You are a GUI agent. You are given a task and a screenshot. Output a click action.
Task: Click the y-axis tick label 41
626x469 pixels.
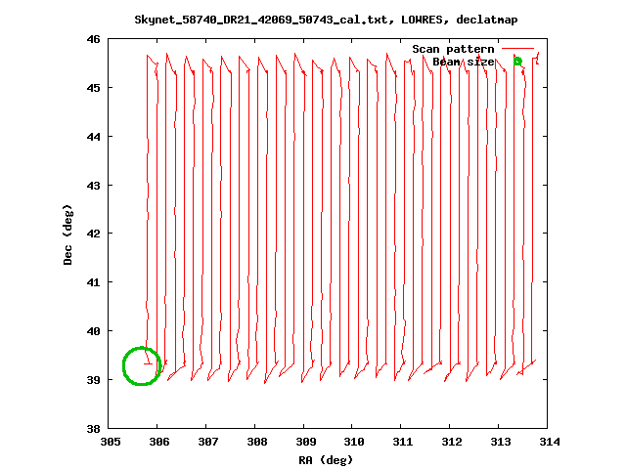(93, 282)
